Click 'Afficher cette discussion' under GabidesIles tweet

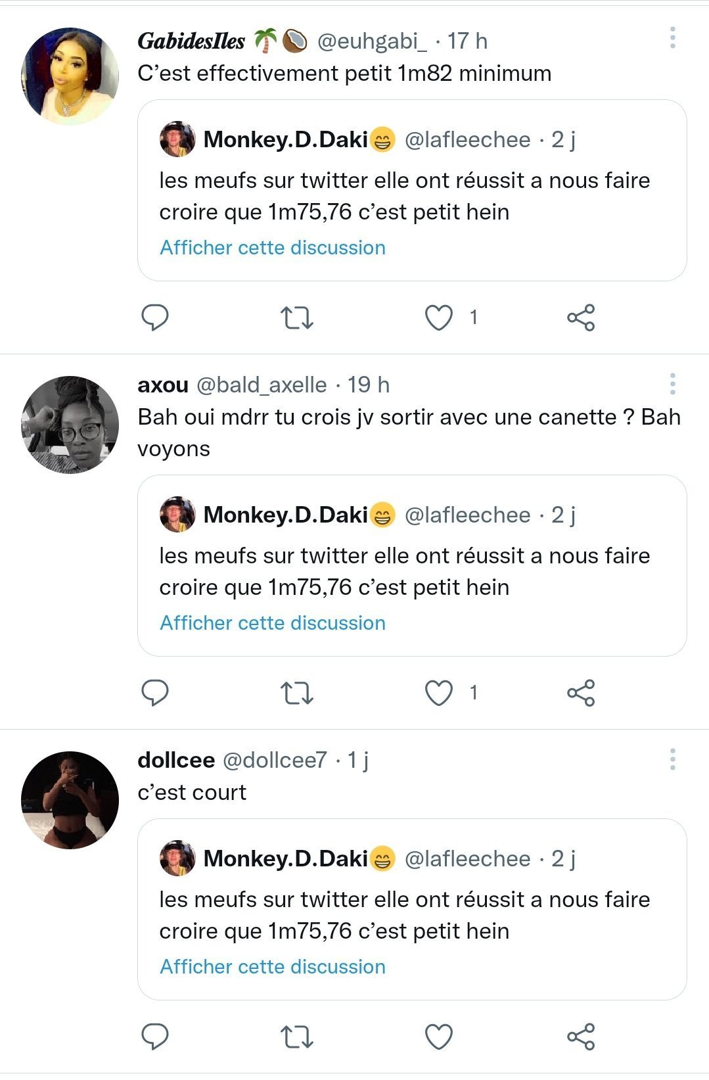pos(273,248)
